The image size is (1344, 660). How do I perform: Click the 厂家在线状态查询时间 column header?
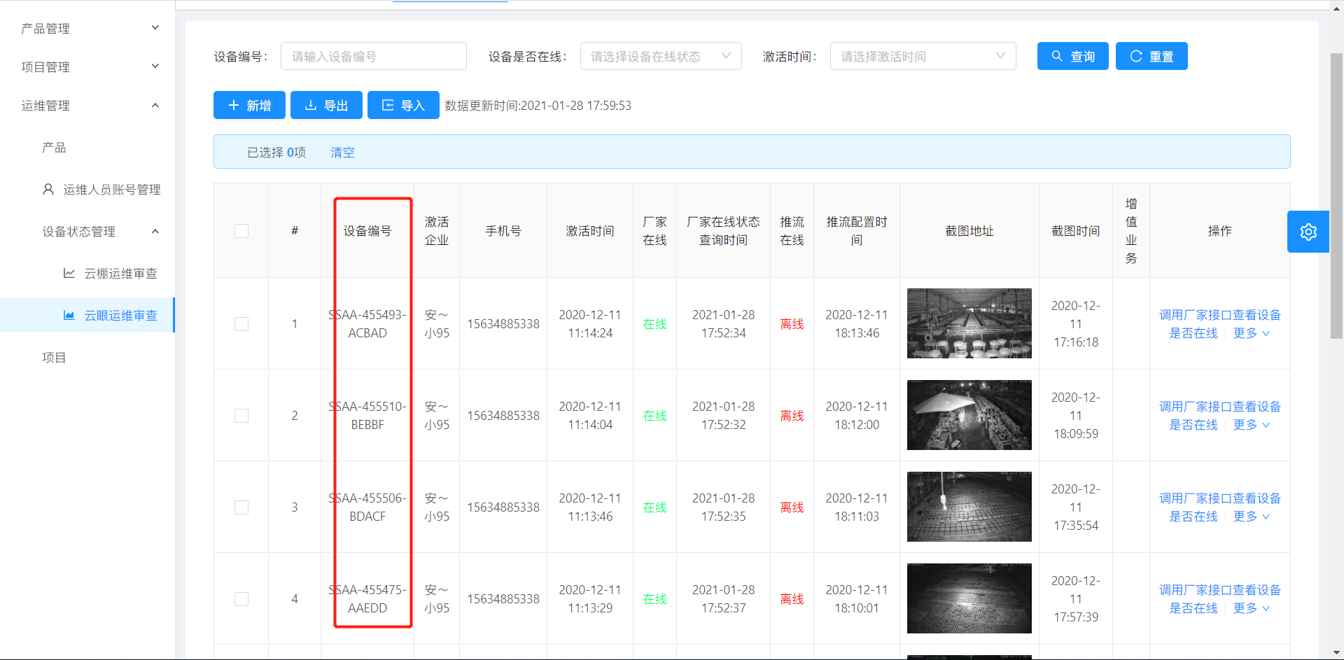point(723,231)
